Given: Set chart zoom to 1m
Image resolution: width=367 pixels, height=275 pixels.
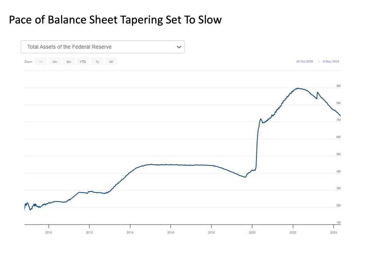Looking at the screenshot, I should (x=40, y=62).
